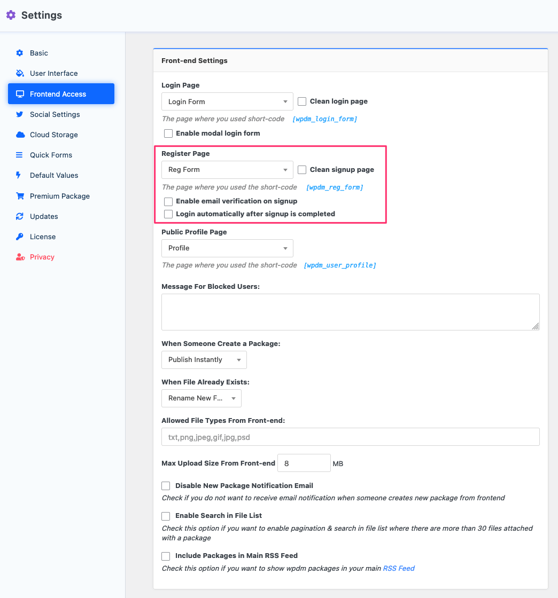Switch to the Privacy settings tab
Screen dimensions: 558x598
tap(42, 257)
